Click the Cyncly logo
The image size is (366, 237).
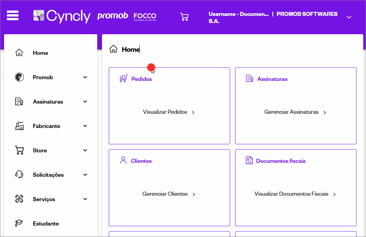pos(62,16)
